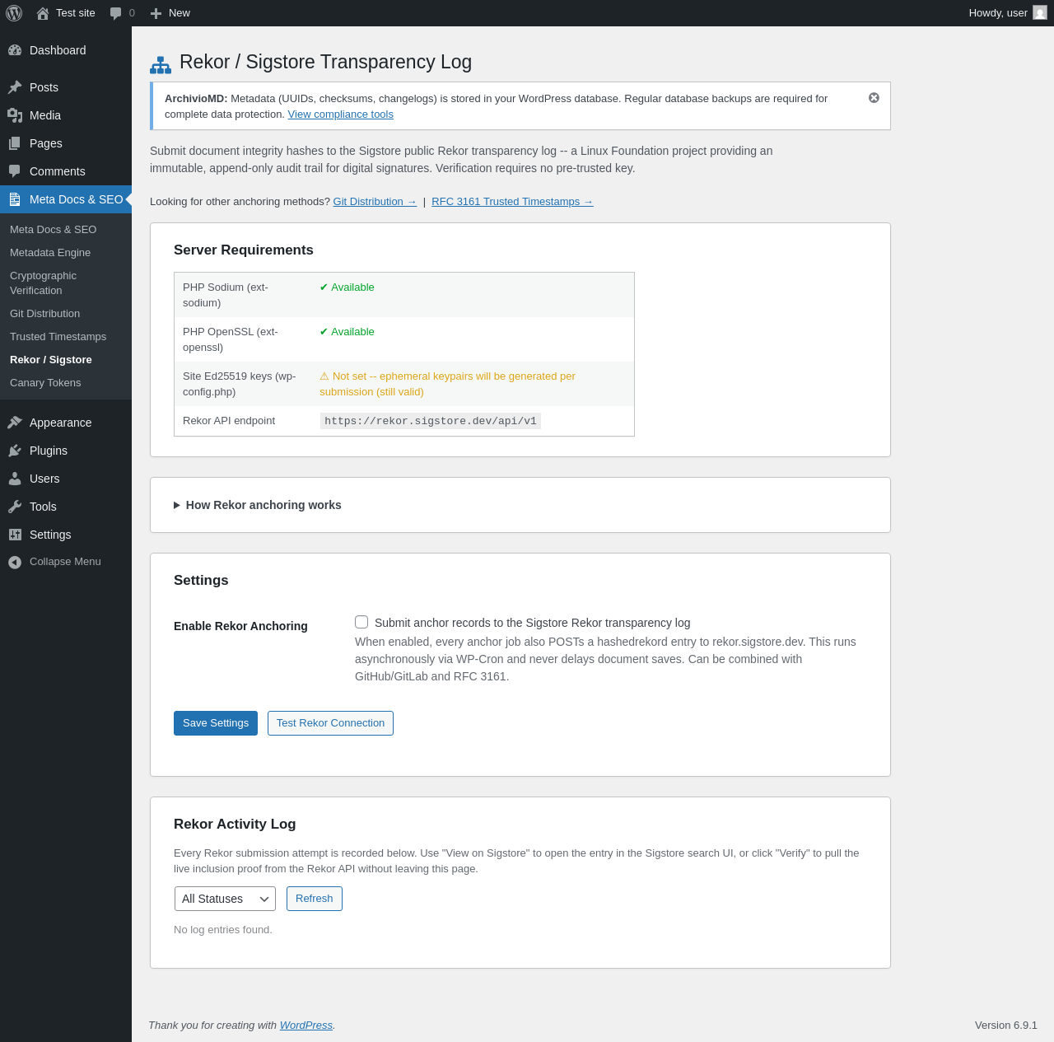Click the PHP OpenSSL Available status

coord(347,332)
